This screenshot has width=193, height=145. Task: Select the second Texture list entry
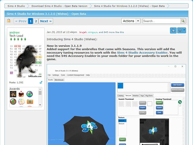[x=122, y=124]
